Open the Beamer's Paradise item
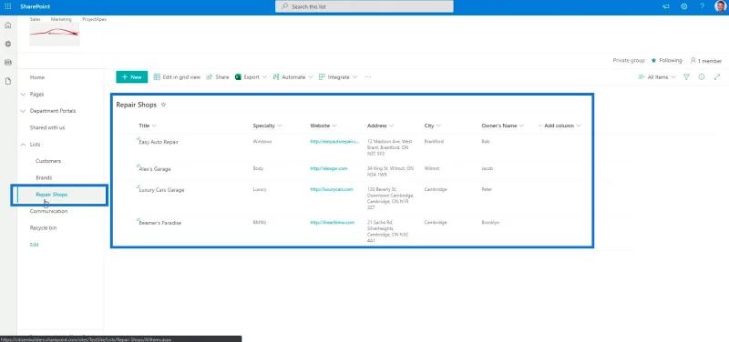Screen dimensions: 729x342 160,223
